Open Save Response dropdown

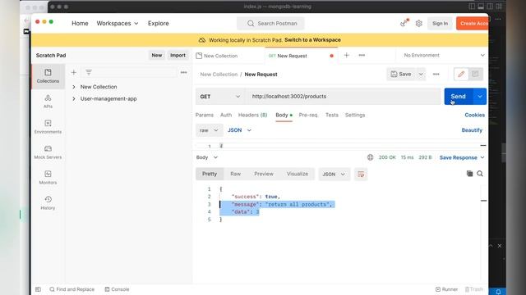tap(462, 157)
